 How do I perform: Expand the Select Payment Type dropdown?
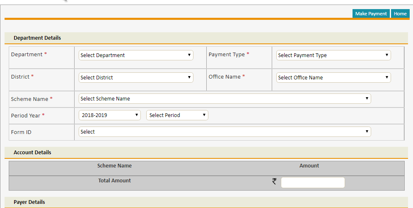click(333, 55)
